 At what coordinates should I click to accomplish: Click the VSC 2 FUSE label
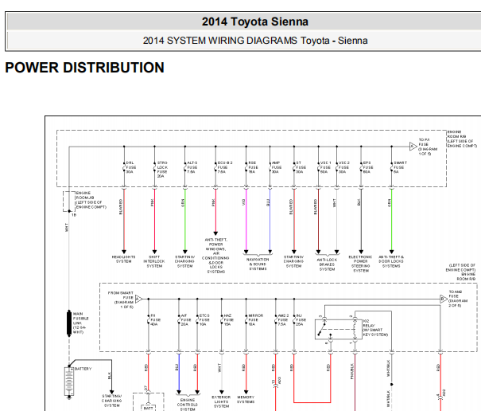pyautogui.click(x=344, y=167)
